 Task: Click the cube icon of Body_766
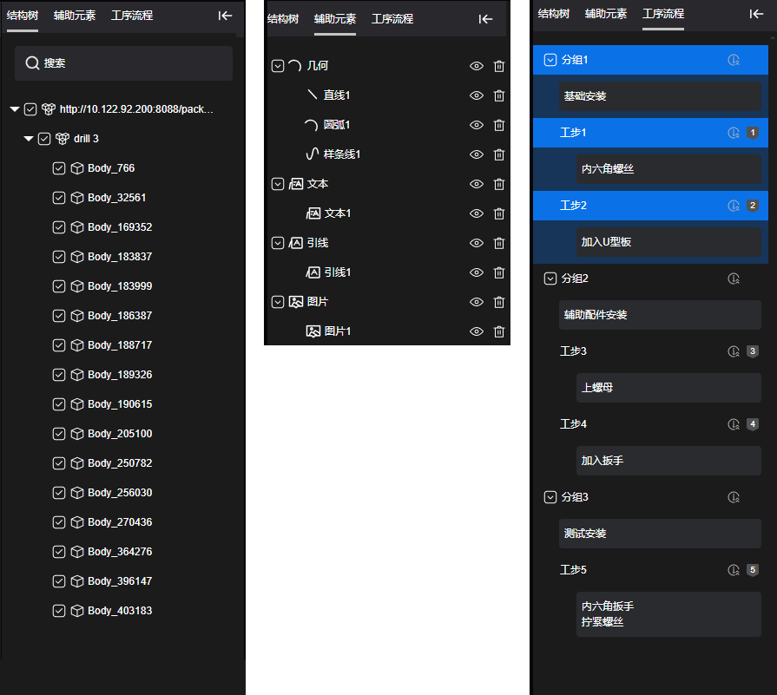[x=76, y=168]
